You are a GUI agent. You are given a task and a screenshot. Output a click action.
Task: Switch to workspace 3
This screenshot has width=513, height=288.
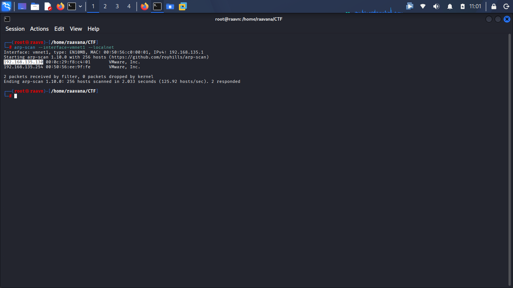pyautogui.click(x=117, y=6)
